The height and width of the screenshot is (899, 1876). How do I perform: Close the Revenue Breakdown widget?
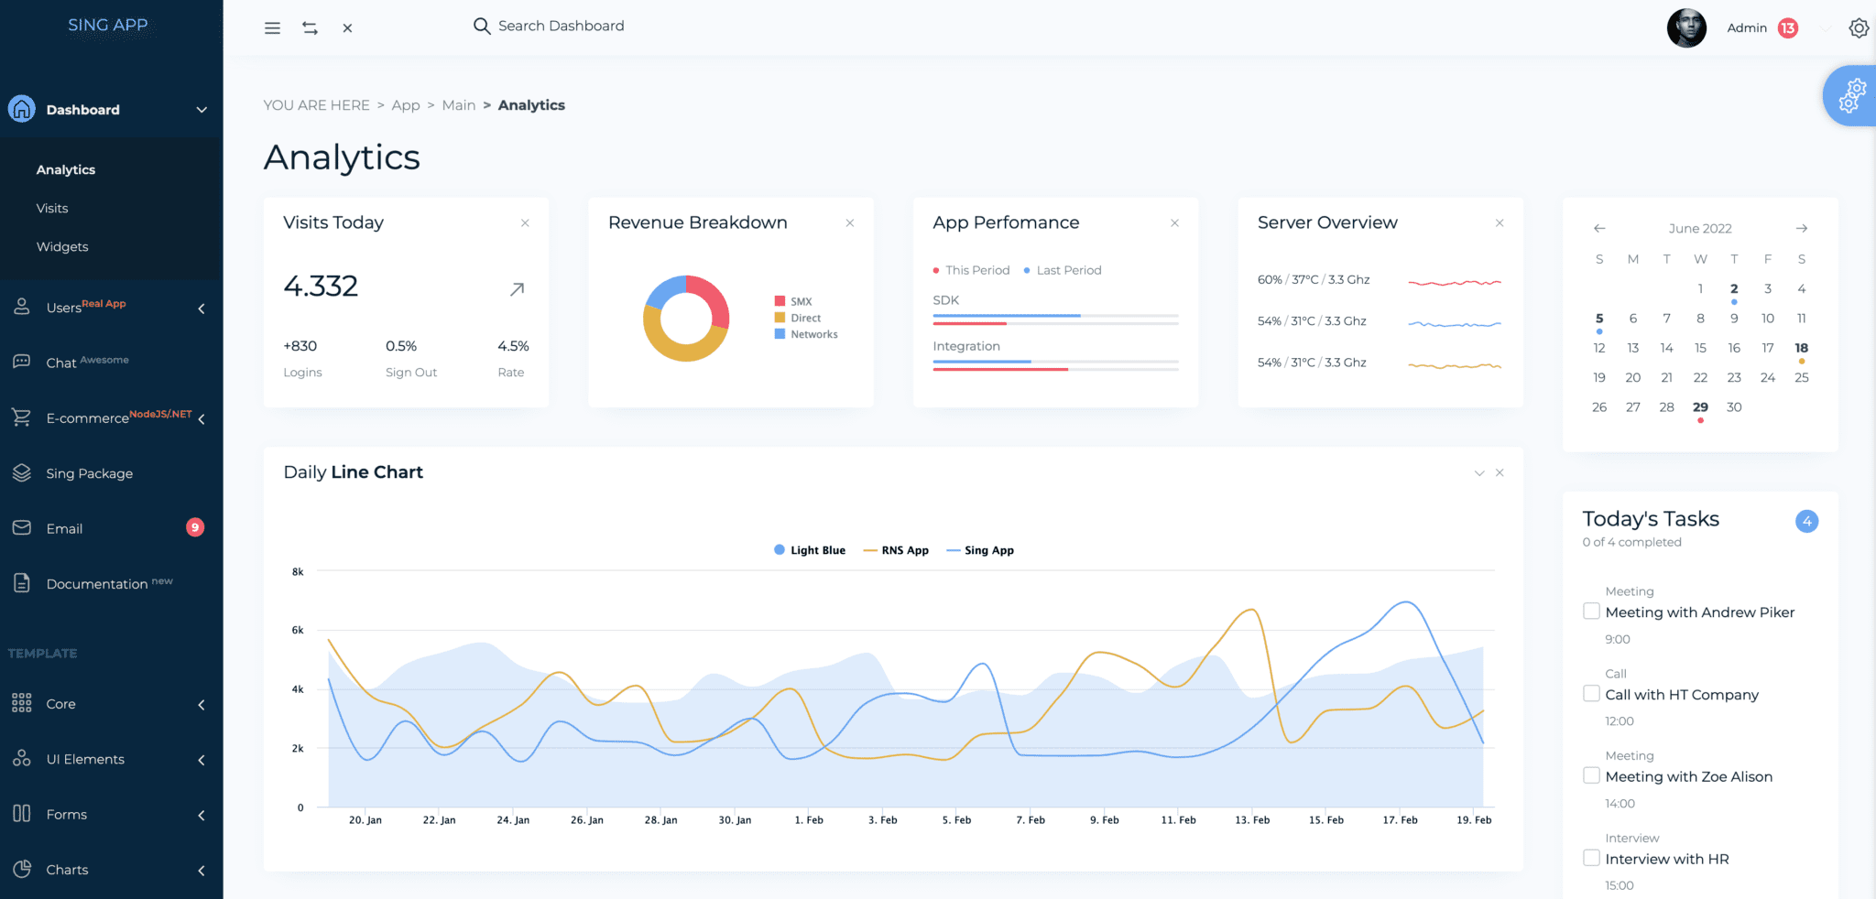tap(850, 222)
